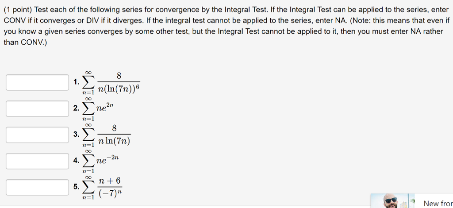The image size is (453, 208).
Task: Click the avatar thumbnail with sunglasses
Action: (391, 201)
